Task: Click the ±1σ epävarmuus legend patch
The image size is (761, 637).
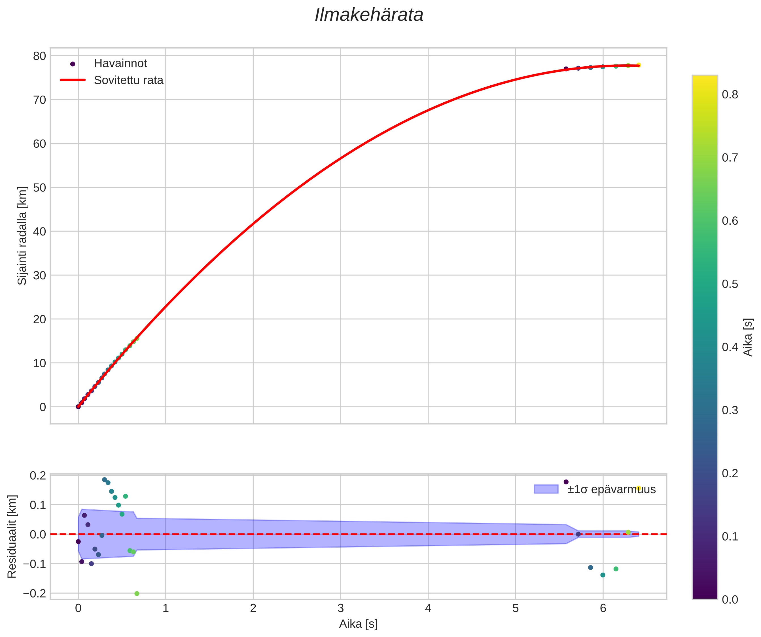Action: coord(546,489)
